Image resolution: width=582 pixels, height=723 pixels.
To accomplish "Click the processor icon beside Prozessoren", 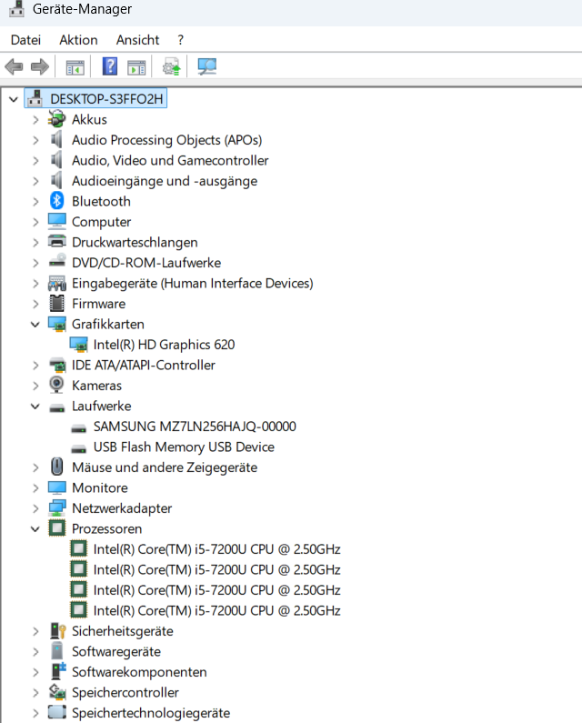I will [x=56, y=528].
